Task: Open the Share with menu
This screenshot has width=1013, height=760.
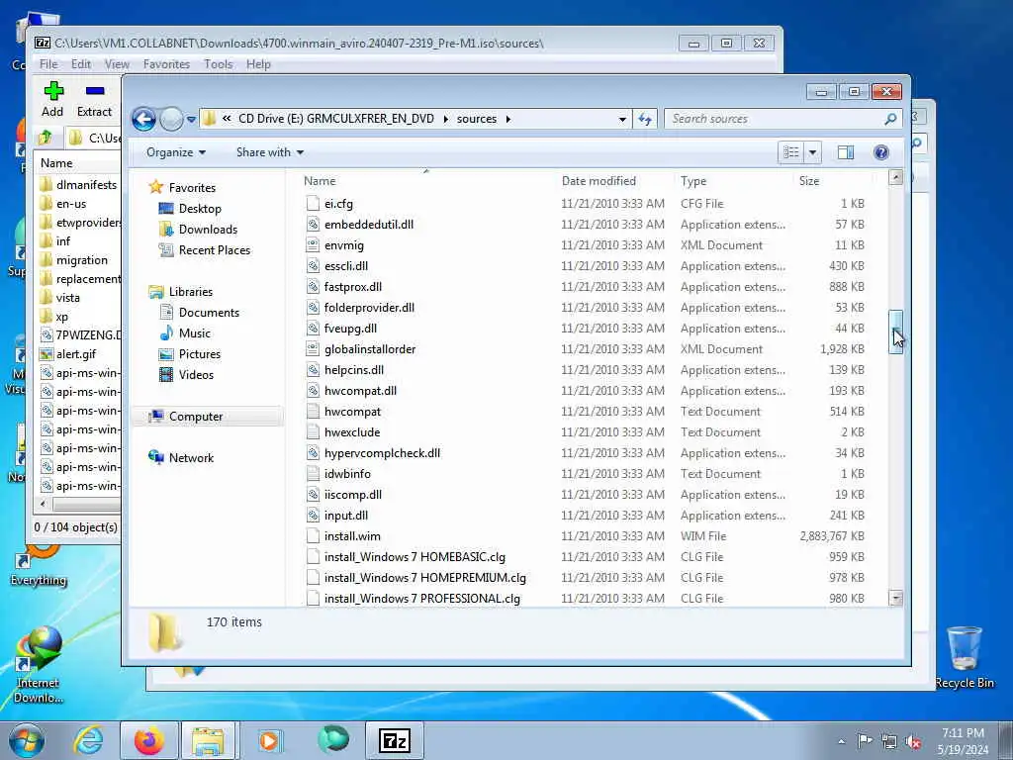Action: point(269,152)
